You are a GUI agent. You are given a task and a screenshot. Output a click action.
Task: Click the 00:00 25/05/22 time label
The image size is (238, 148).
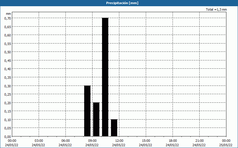click(x=226, y=143)
